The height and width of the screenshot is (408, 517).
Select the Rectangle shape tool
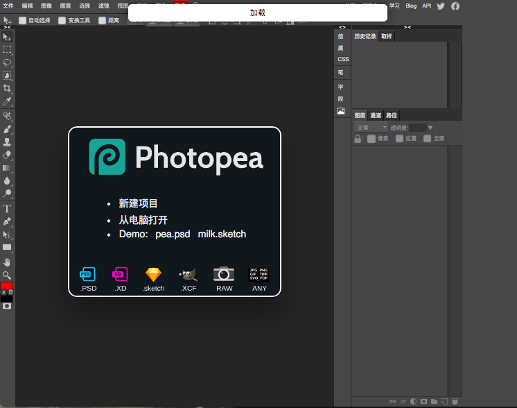click(7, 248)
